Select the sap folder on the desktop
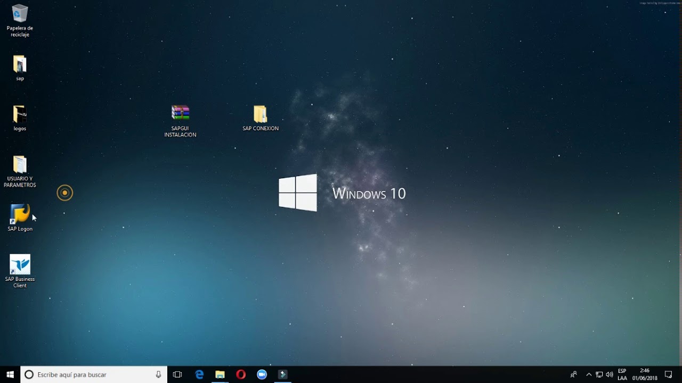This screenshot has width=682, height=383. pos(20,68)
